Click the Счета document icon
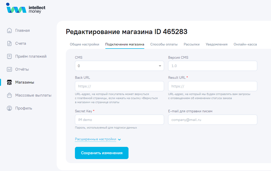 click(9, 43)
